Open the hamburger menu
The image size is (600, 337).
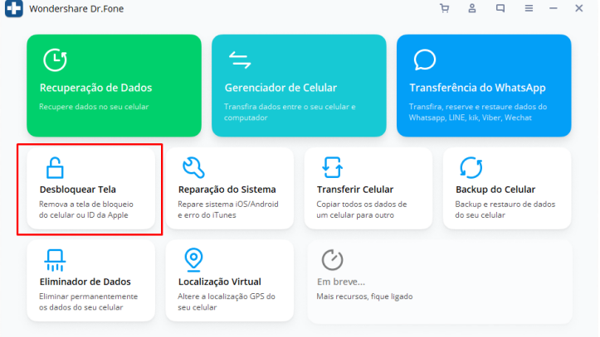click(x=529, y=8)
